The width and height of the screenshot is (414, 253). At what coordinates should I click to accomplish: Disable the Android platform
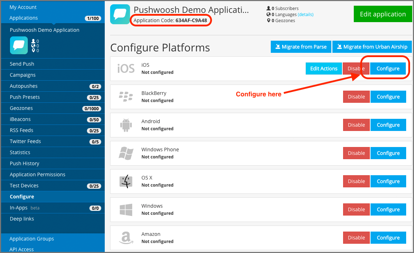[356, 125]
